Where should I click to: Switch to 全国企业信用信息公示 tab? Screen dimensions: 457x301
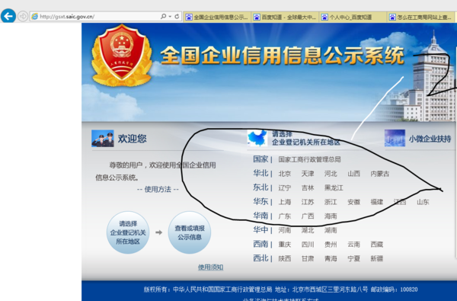click(217, 18)
